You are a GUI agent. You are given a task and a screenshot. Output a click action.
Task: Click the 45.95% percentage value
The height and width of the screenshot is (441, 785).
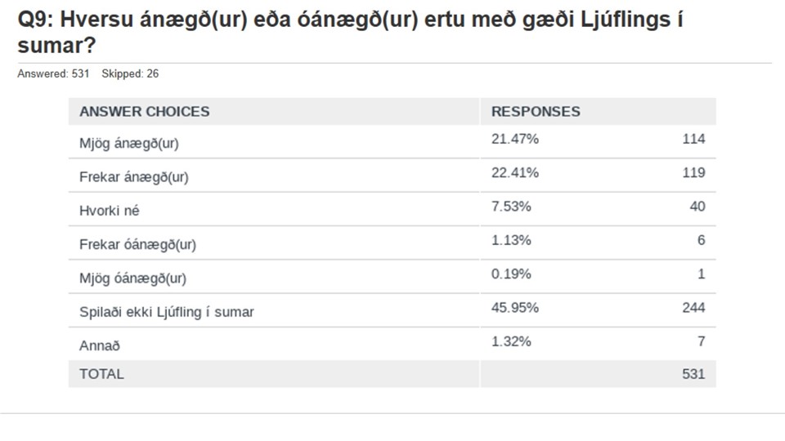(x=514, y=308)
